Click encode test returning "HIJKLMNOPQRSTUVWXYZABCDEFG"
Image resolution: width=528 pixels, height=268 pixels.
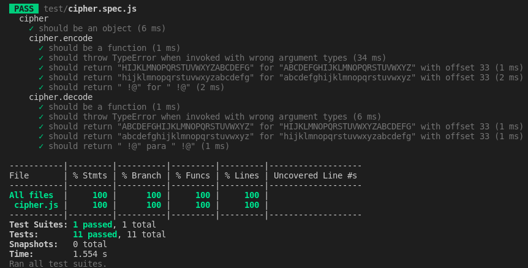click(285, 67)
